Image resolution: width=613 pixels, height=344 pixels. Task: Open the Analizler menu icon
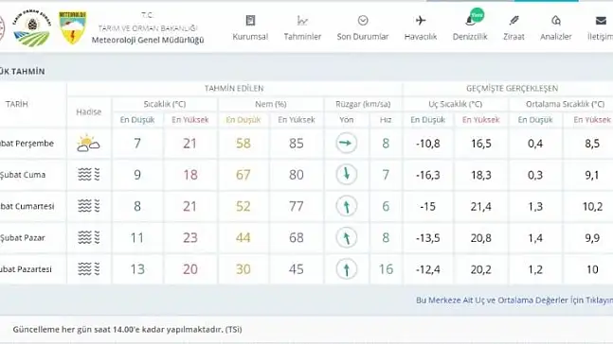(x=556, y=20)
